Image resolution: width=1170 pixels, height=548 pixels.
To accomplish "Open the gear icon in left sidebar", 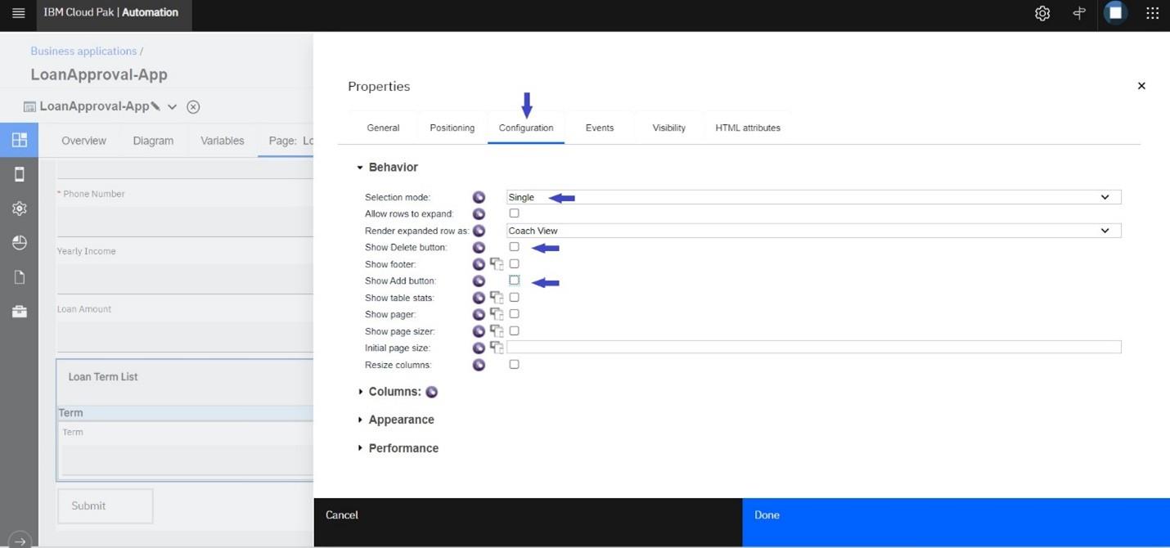I will click(x=19, y=209).
